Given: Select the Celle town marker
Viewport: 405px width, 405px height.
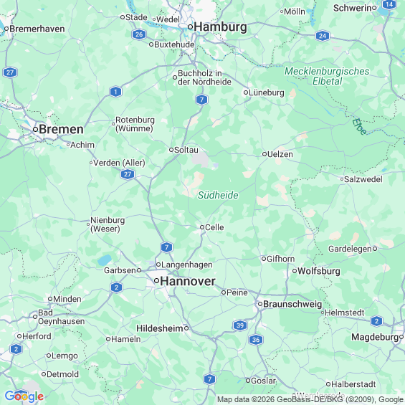Looking at the screenshot, I should (202, 227).
